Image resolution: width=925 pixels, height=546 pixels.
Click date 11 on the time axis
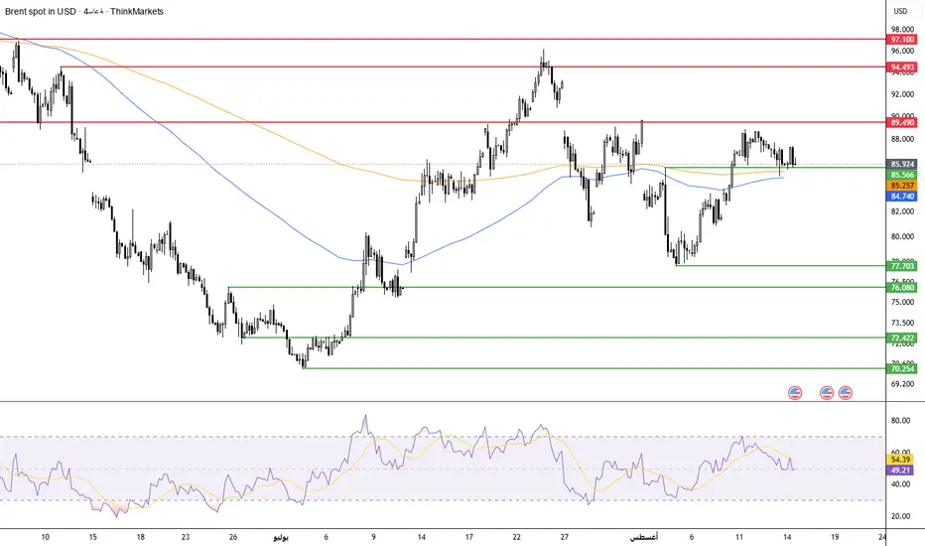(739, 537)
